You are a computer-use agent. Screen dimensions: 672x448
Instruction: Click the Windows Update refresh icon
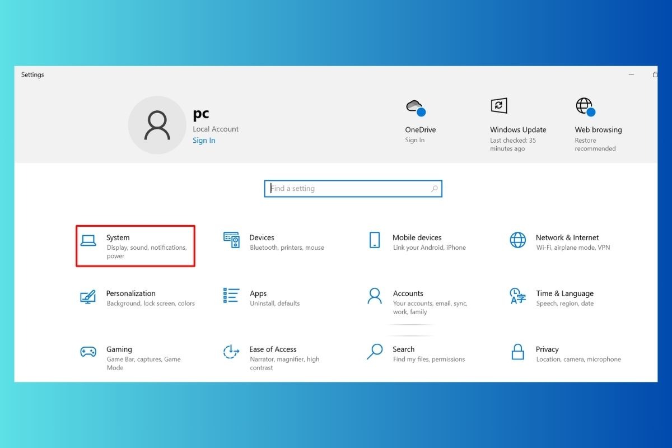tap(499, 105)
